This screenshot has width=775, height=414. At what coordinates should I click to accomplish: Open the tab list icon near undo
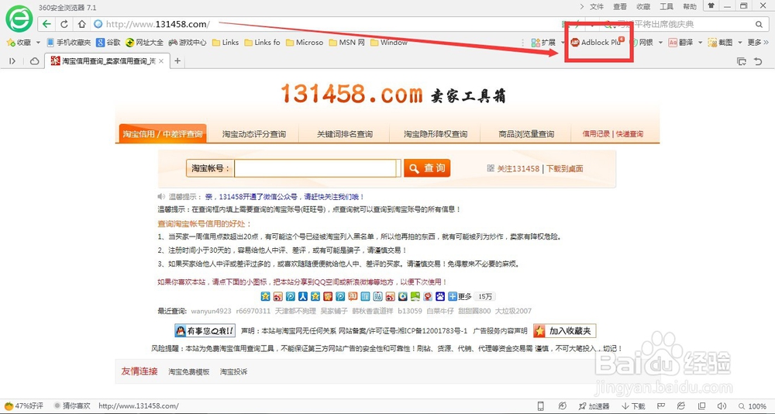coord(742,61)
